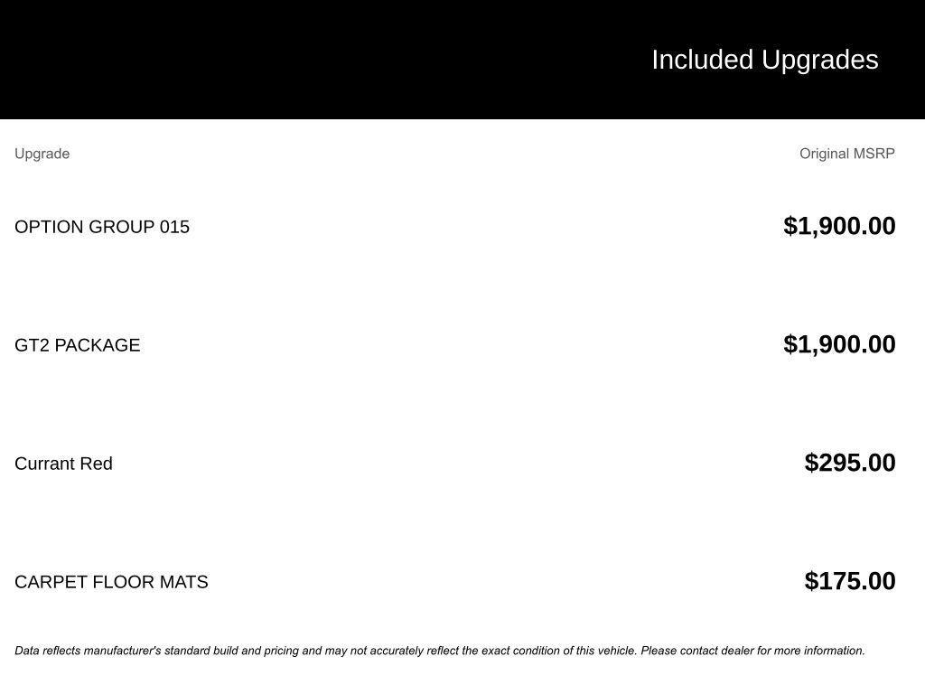The image size is (925, 694).
Task: Click the italic disclaimer text at the bottom
Action: (x=325, y=651)
